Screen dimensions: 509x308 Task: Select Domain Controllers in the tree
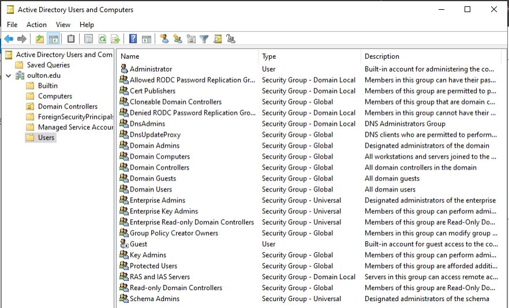click(x=68, y=107)
